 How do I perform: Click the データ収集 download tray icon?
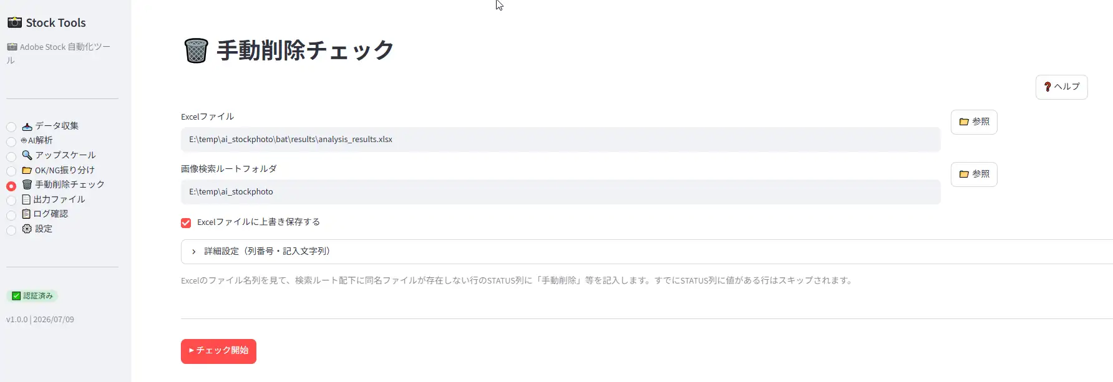pos(27,126)
